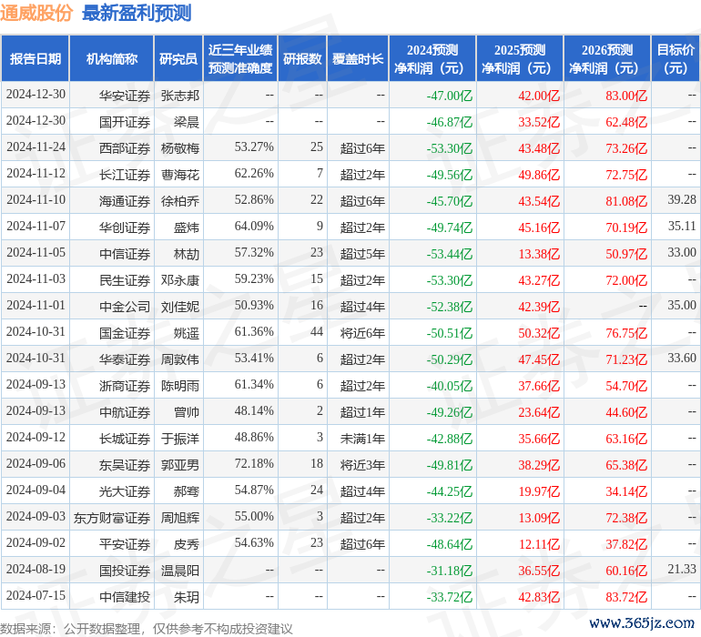701x637 pixels.
Task: Click accuracy value 72.18%
Action: [x=254, y=463]
